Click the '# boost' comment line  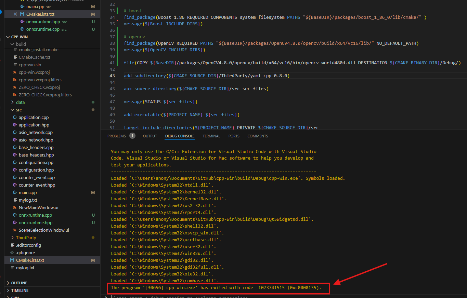133,11
